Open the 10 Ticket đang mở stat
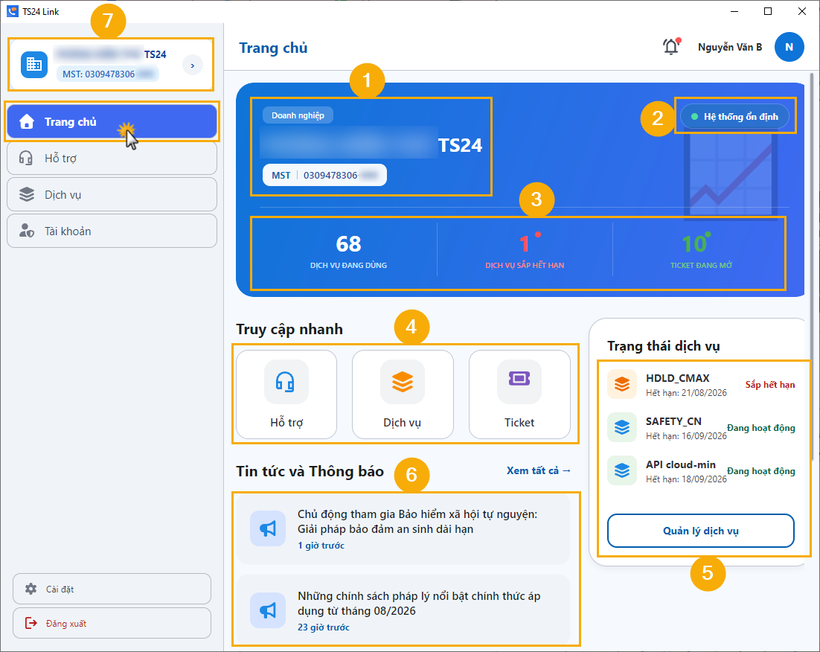Screen dimensions: 820x652 pyautogui.click(x=701, y=251)
